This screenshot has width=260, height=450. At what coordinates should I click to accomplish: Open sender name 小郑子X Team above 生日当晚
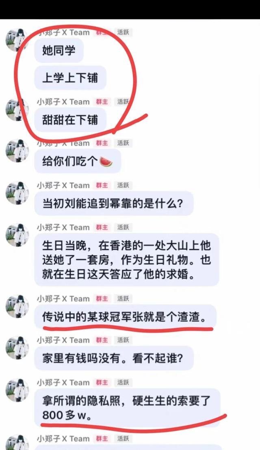63,227
